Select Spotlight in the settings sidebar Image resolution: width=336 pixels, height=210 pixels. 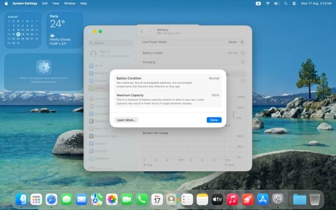coord(110,151)
